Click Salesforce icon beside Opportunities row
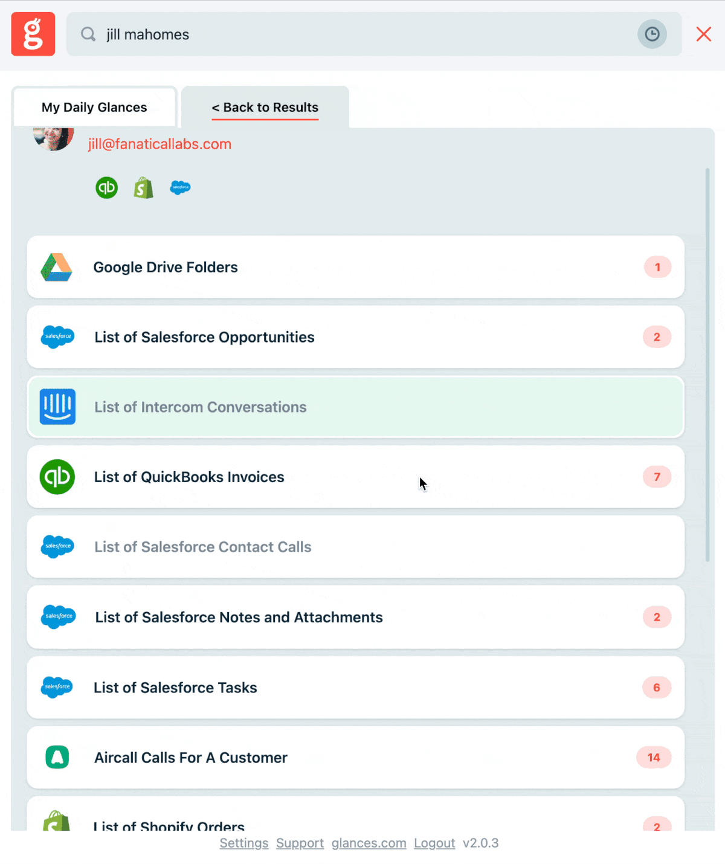The width and height of the screenshot is (725, 864). [57, 337]
